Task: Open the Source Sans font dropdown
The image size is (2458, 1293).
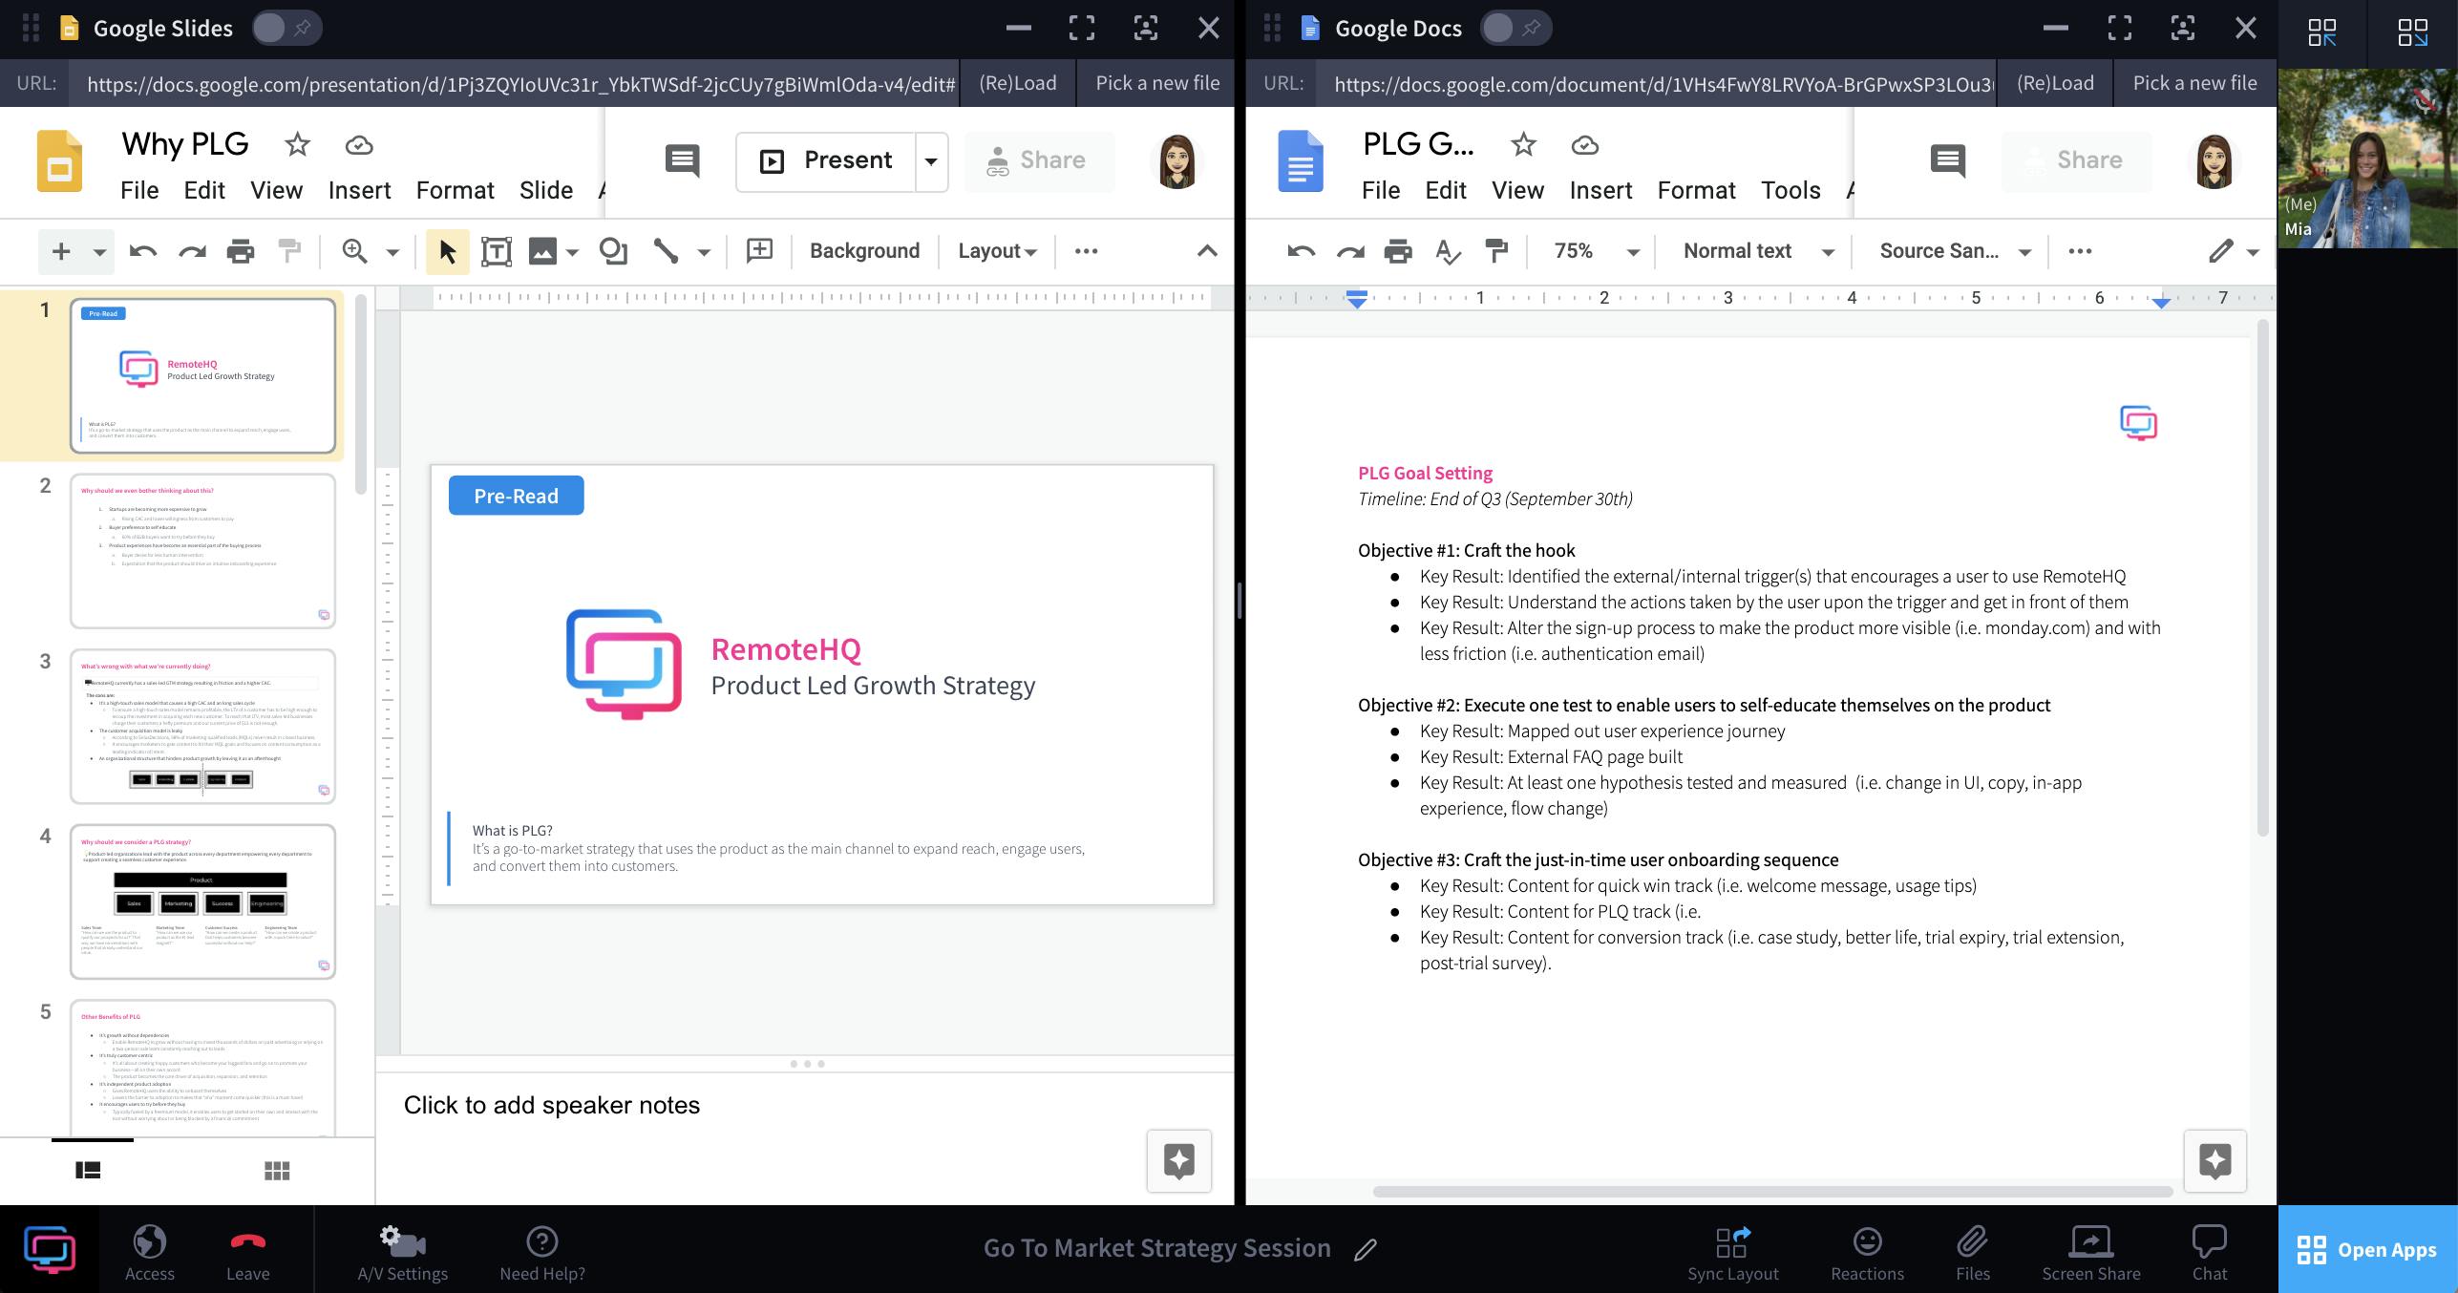Action: 1954,251
